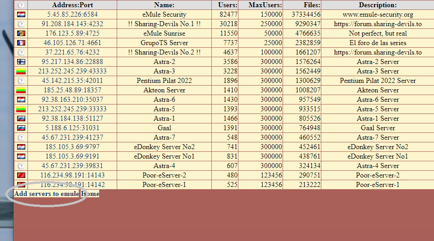This screenshot has height=241, width=434.
Task: Open server address 185.105.3.69:9797
Action: [x=72, y=147]
